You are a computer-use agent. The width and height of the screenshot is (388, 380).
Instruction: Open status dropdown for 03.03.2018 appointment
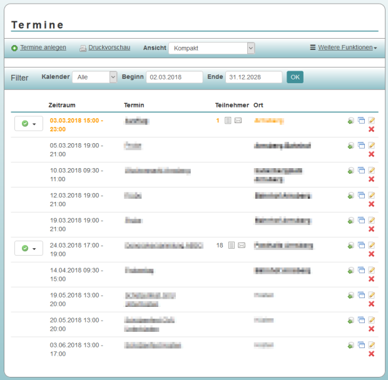pyautogui.click(x=29, y=124)
